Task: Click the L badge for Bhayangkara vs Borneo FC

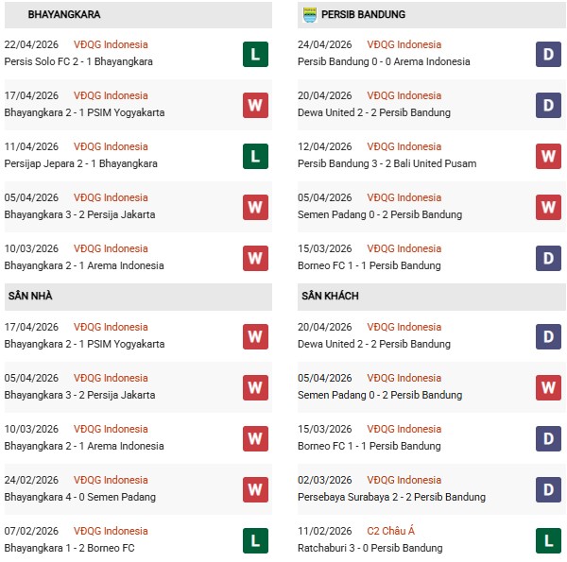Action: [255, 540]
